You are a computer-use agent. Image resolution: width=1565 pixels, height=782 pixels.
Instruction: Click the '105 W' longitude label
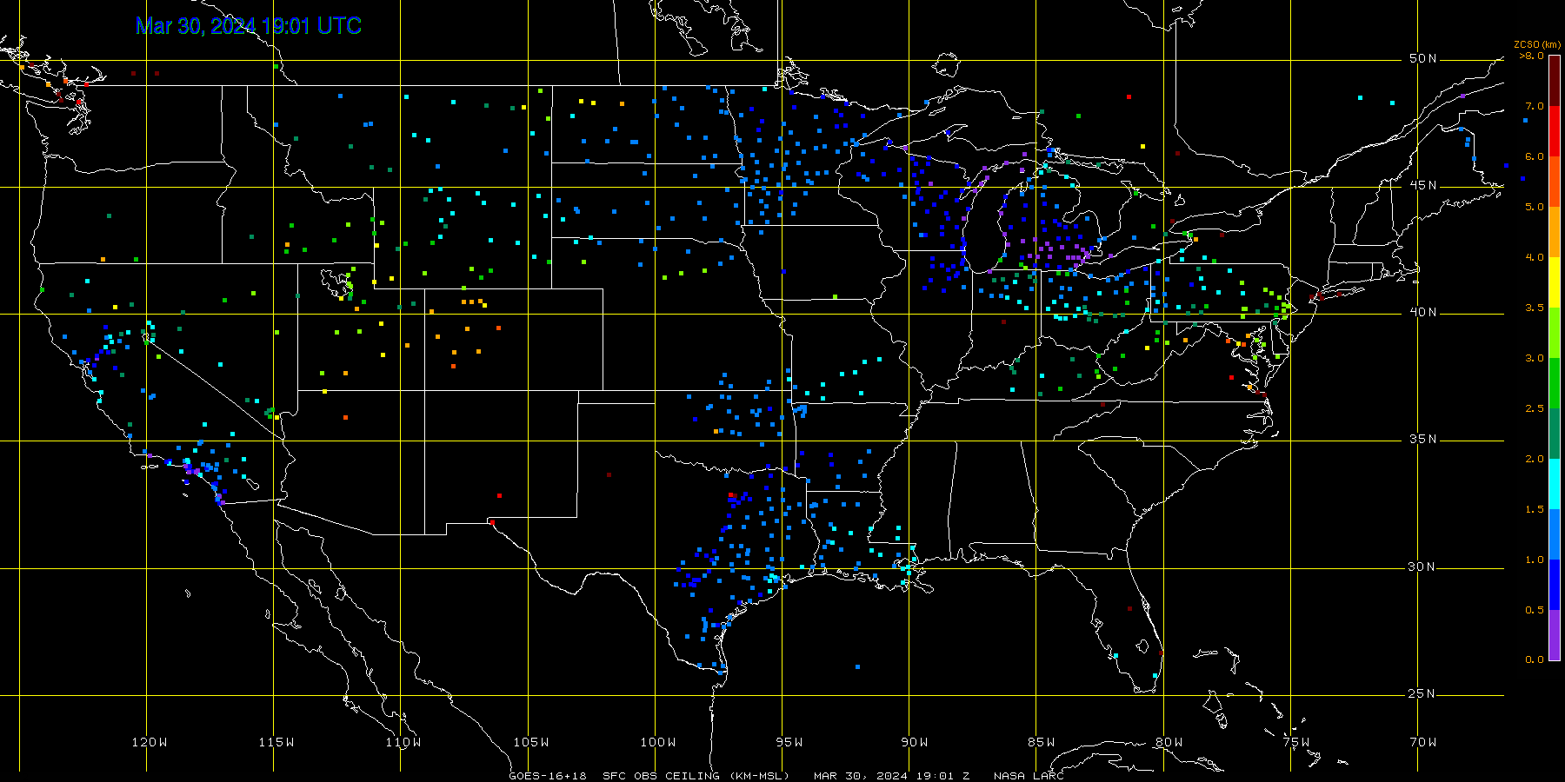531,742
